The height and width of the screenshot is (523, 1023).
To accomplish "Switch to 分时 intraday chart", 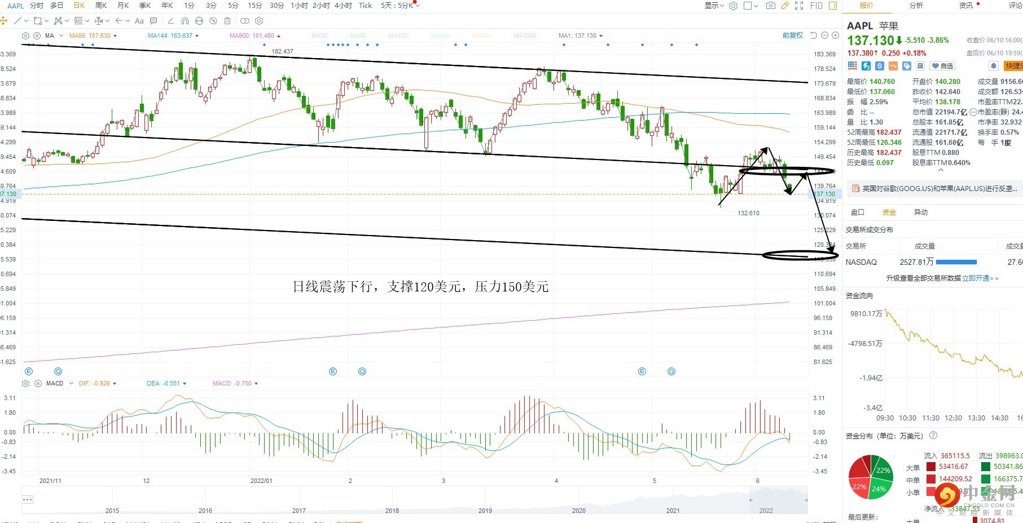I will coord(37,6).
